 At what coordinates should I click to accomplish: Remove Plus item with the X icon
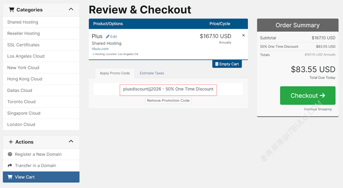pos(243,35)
